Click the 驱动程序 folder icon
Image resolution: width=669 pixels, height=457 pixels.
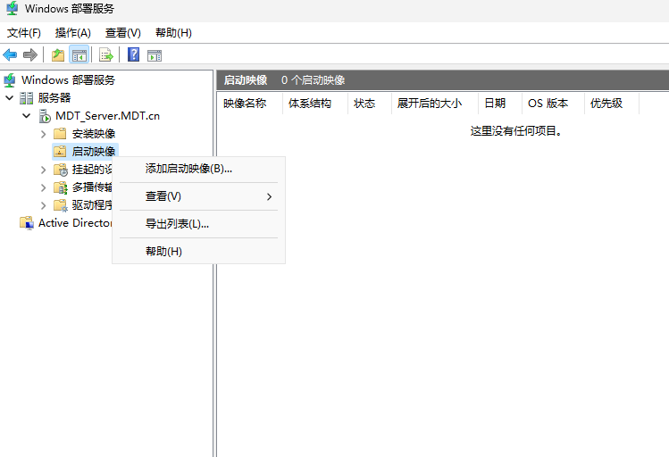(x=61, y=205)
